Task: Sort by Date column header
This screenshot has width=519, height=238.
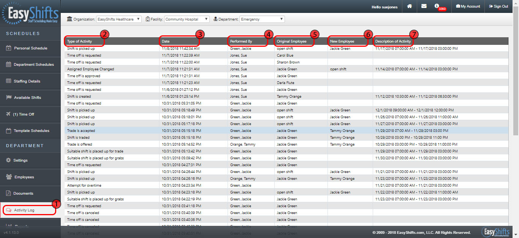Action: [166, 41]
